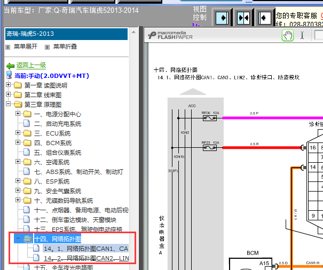
Task: Click document icon of 五、组合仪表系统
Action: 27,152
